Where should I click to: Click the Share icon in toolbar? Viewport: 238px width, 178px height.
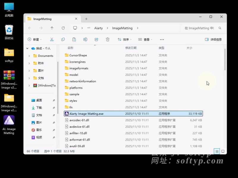[96, 39]
